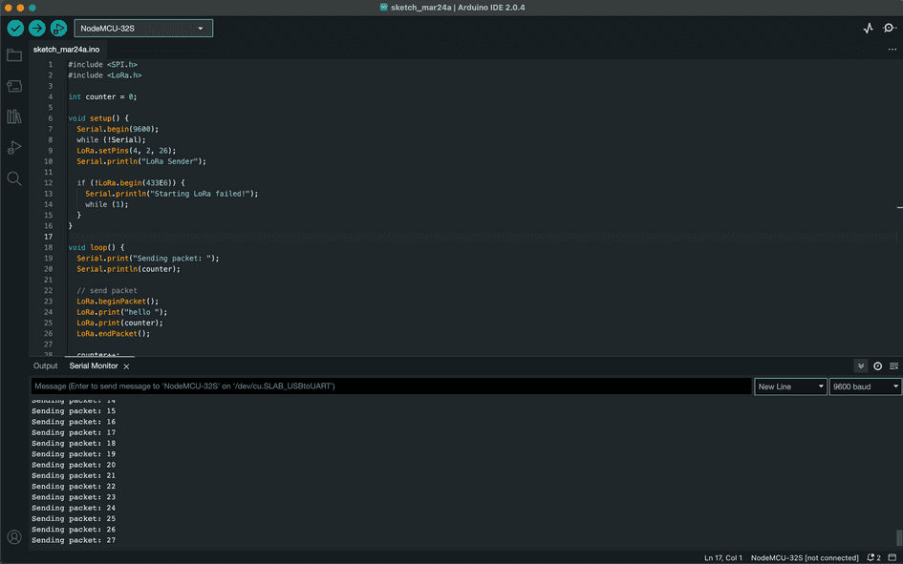
Task: Clear the Serial Monitor output
Action: pyautogui.click(x=893, y=366)
